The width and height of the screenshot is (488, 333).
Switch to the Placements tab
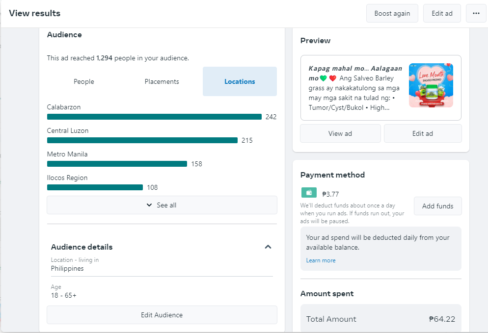pyautogui.click(x=162, y=81)
